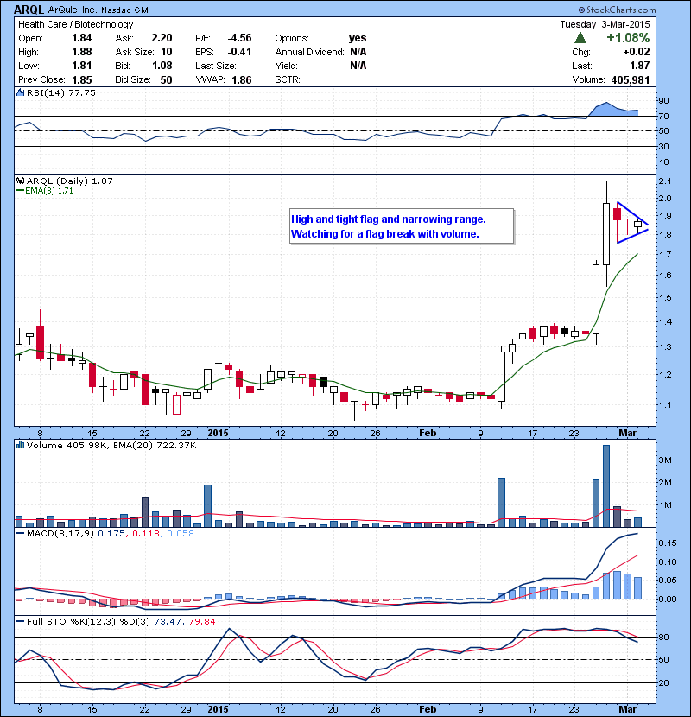Click the Mar label on bottom stochastic date axis
The width and height of the screenshot is (691, 717).
coord(627,709)
